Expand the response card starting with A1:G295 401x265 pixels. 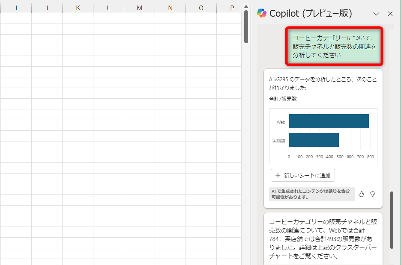(322, 81)
